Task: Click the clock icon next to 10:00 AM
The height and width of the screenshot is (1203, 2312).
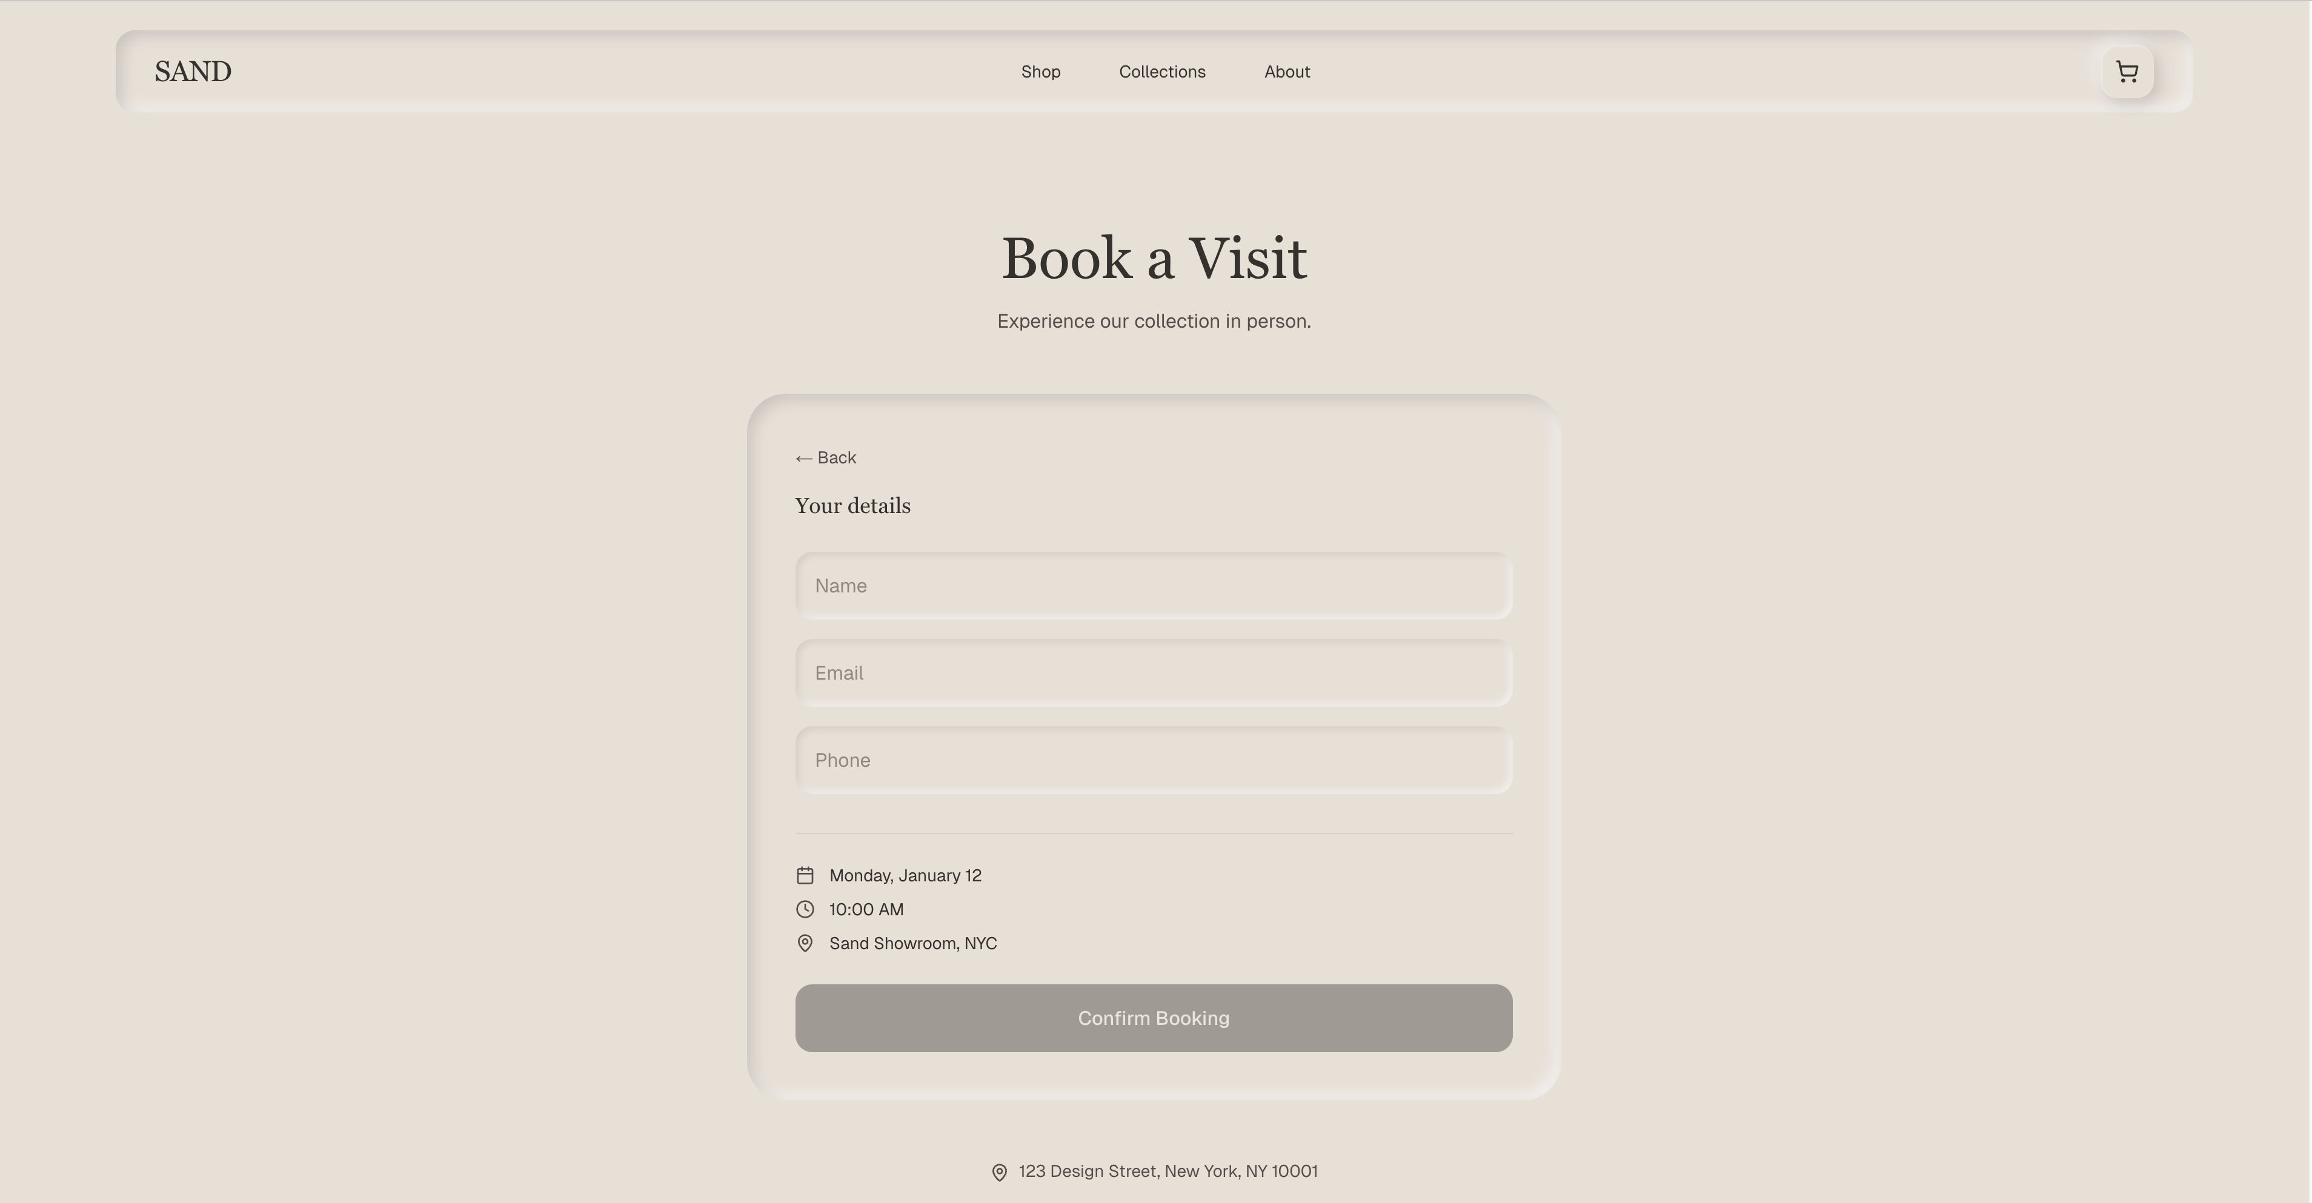Action: pos(805,910)
